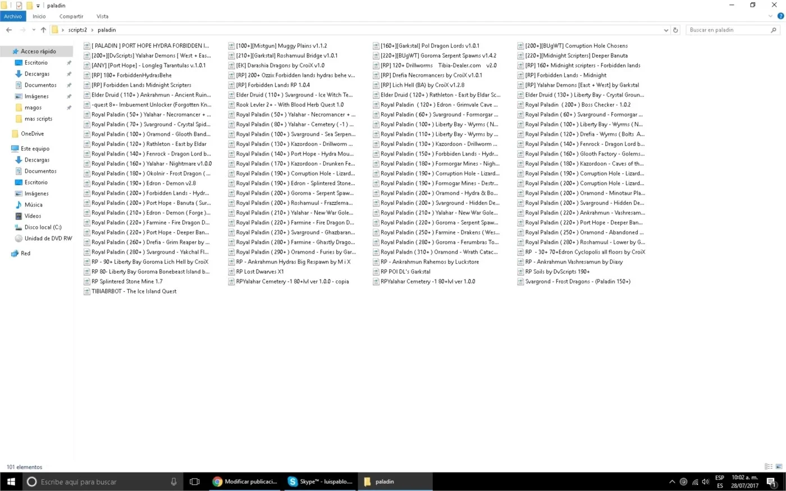Expand the ribbon with the chevron
Viewport: 786px width, 491px height.
771,16
